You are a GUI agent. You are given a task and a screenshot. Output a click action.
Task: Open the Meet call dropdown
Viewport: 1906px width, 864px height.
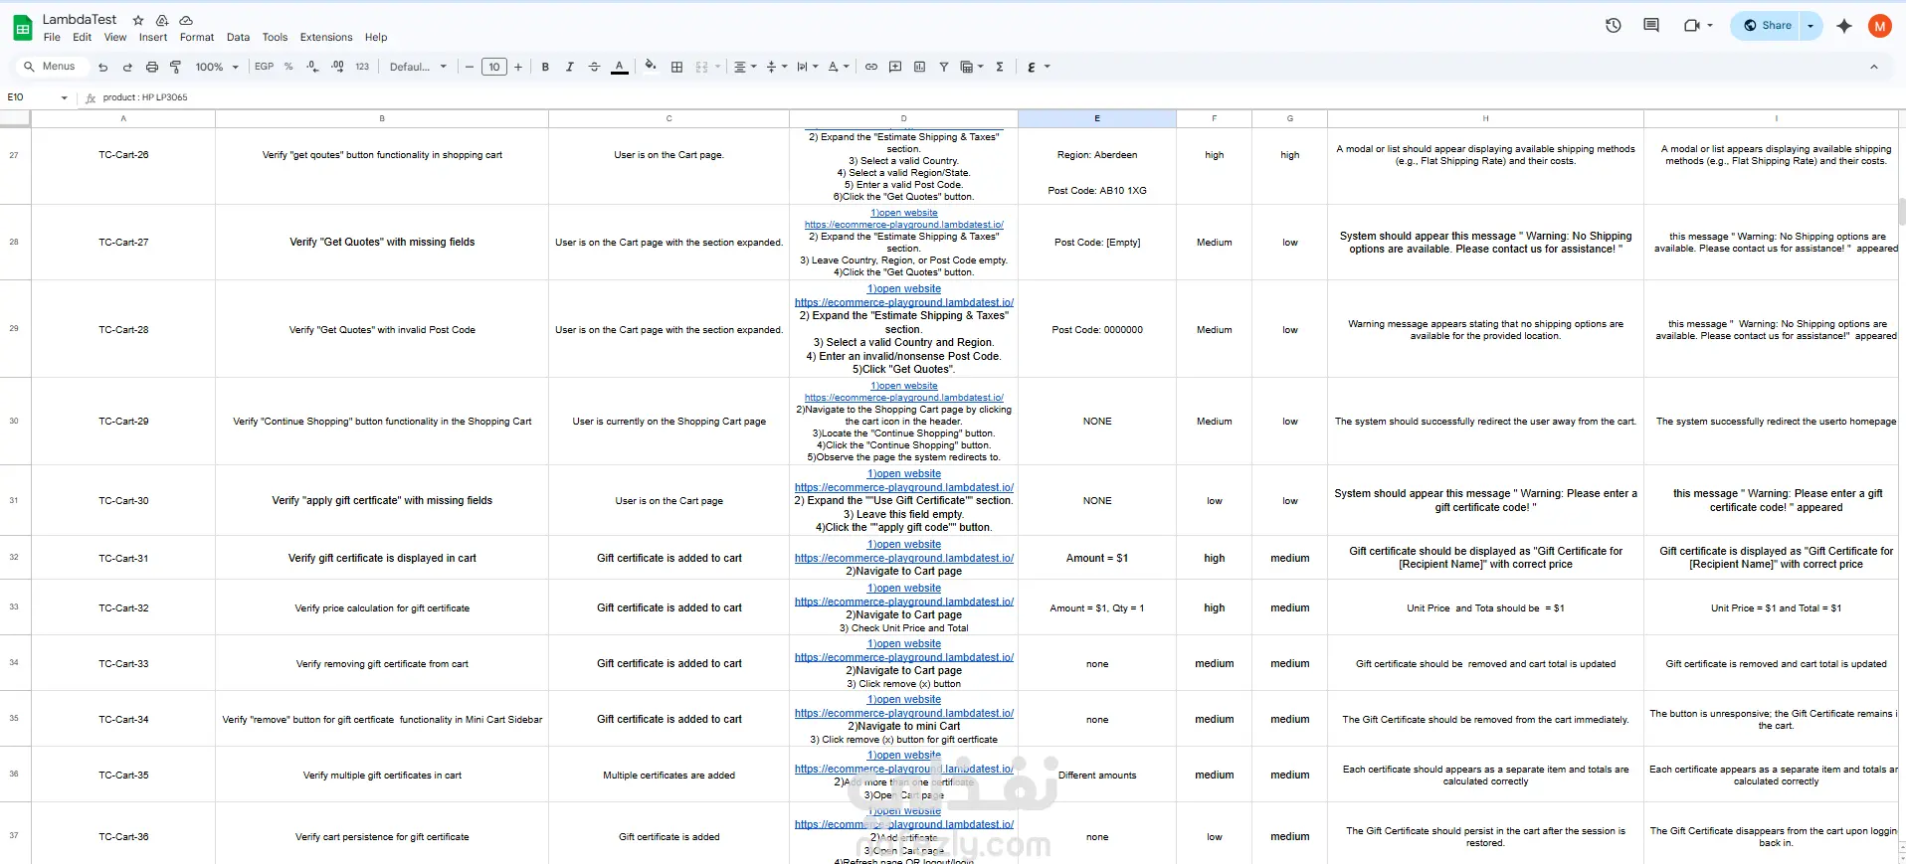tap(1710, 26)
